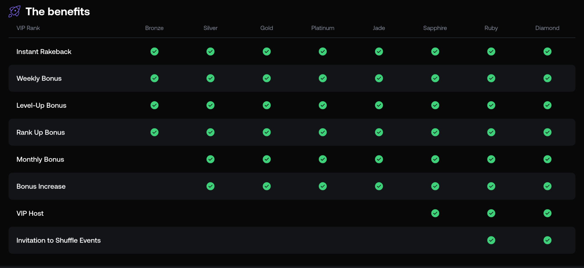The height and width of the screenshot is (268, 584).
Task: Click Diamond checkmark in VIP Host row
Action: (x=547, y=213)
